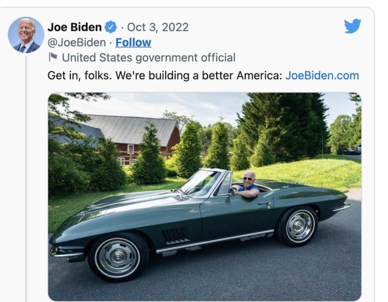The width and height of the screenshot is (388, 302).
Task: Click the car's front wheel in the photo
Action: [117, 257]
